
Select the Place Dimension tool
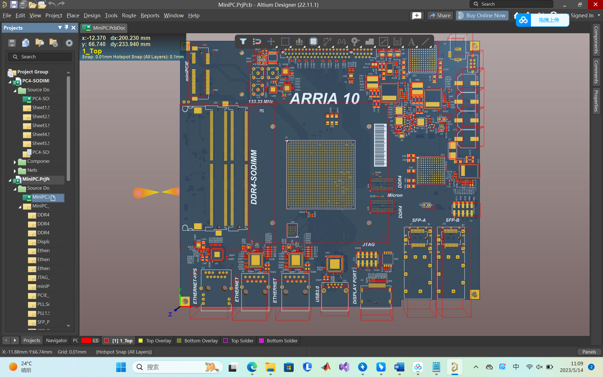tap(397, 42)
